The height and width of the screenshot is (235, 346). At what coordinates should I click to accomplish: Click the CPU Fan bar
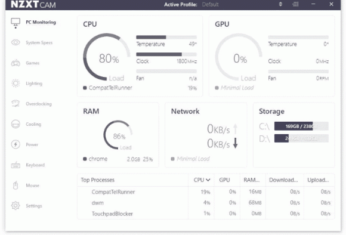166,71
